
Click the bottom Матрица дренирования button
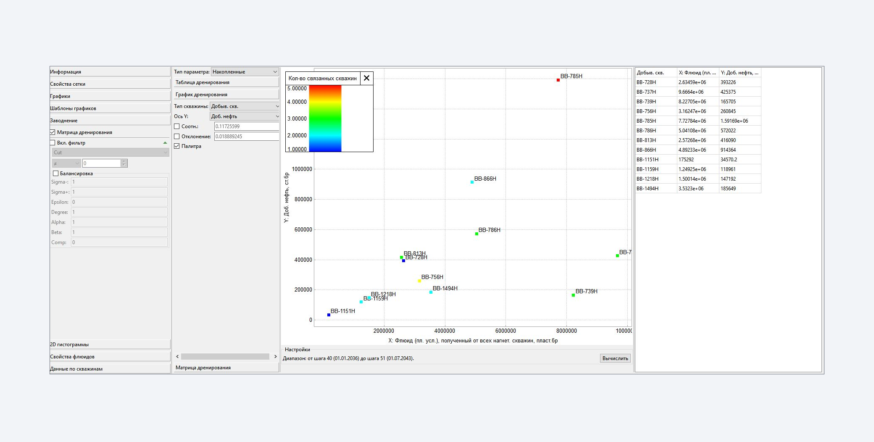226,368
